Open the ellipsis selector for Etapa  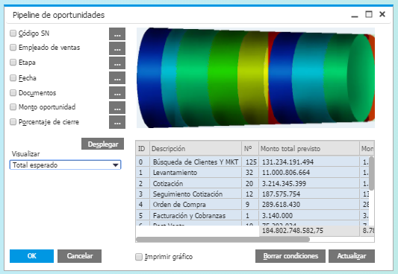pos(117,63)
